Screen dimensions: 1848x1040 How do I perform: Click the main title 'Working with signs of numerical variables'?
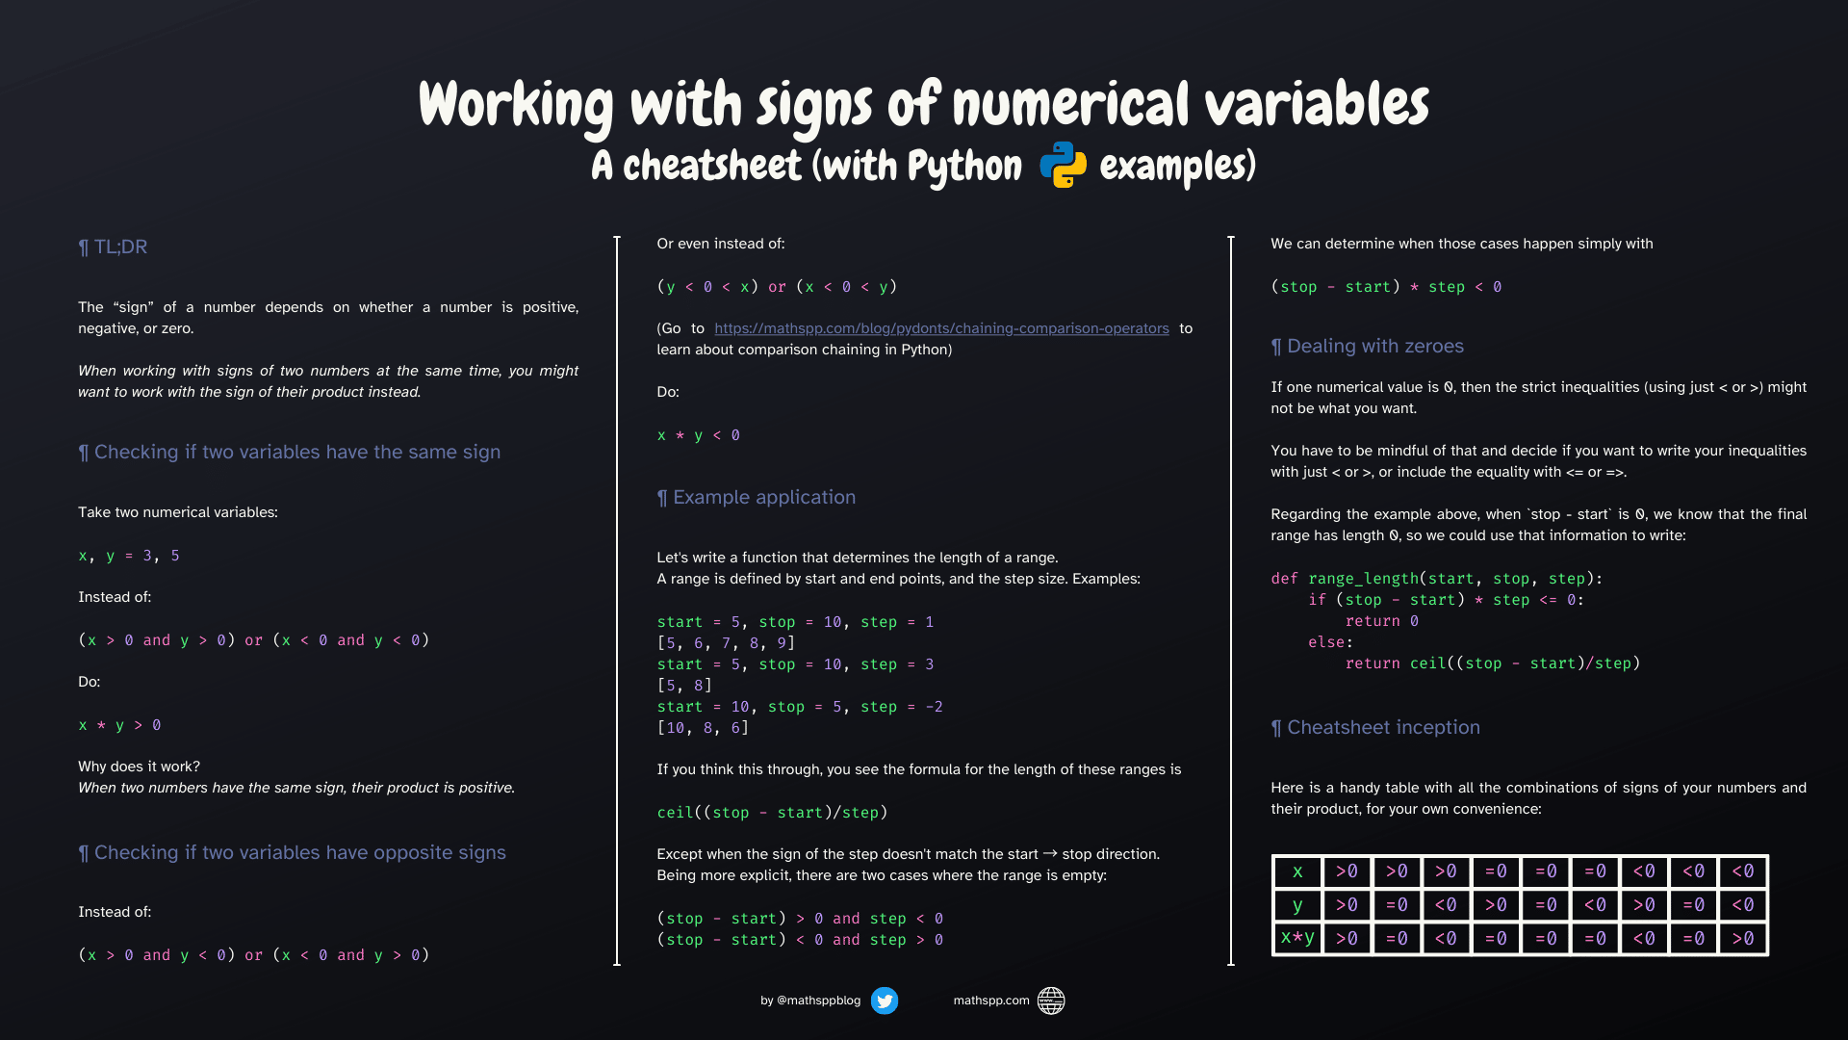[924, 104]
